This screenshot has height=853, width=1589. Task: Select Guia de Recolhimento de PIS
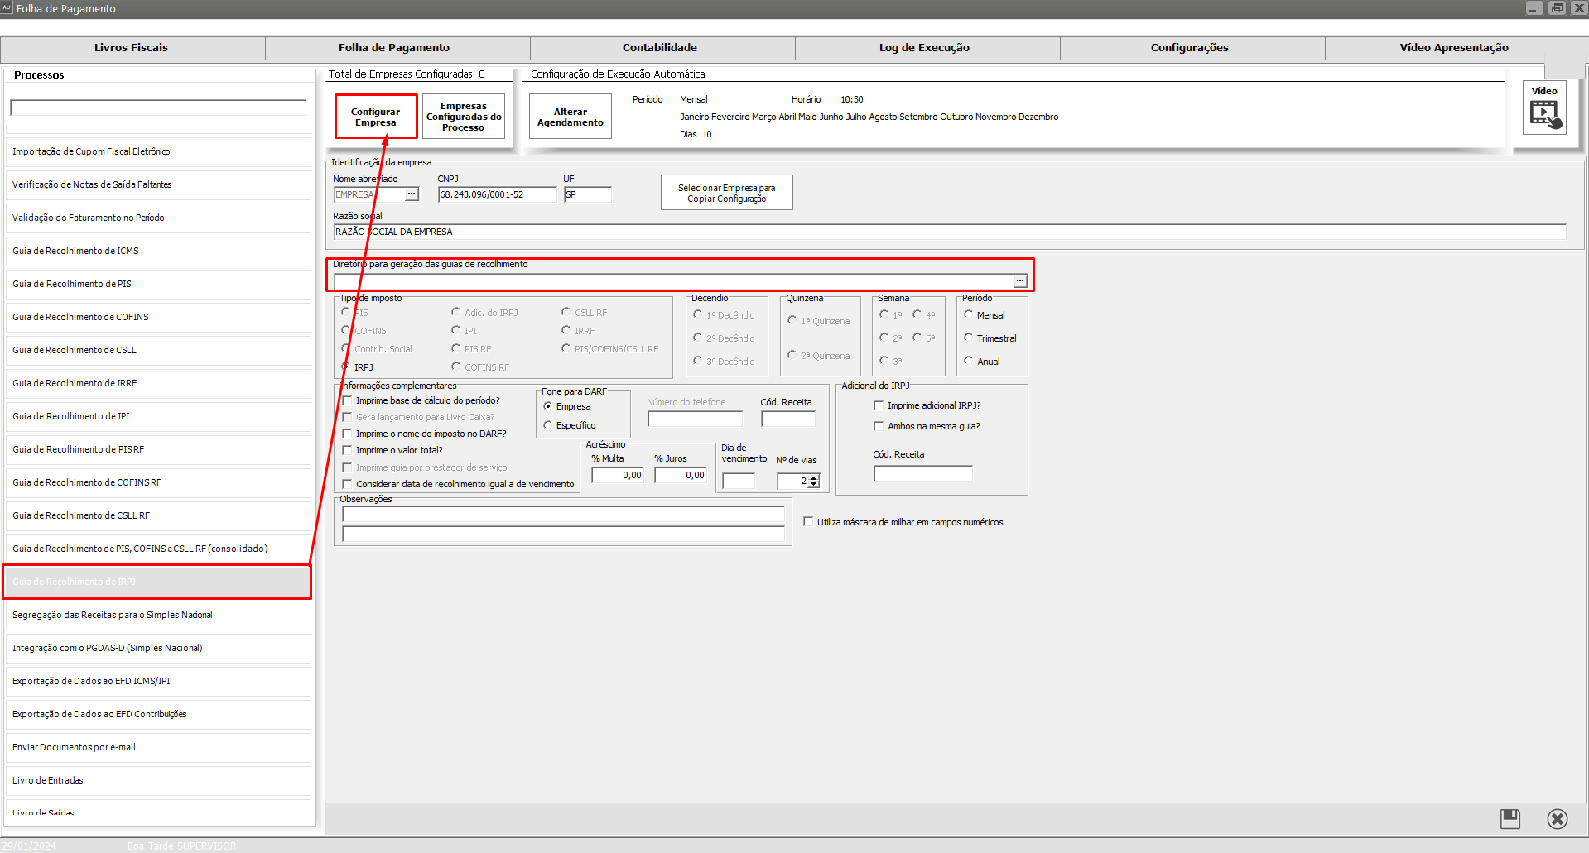[x=158, y=284]
